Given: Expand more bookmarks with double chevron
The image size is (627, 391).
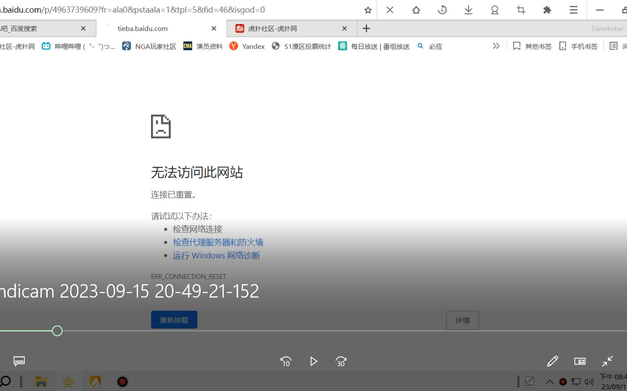Looking at the screenshot, I should [496, 46].
